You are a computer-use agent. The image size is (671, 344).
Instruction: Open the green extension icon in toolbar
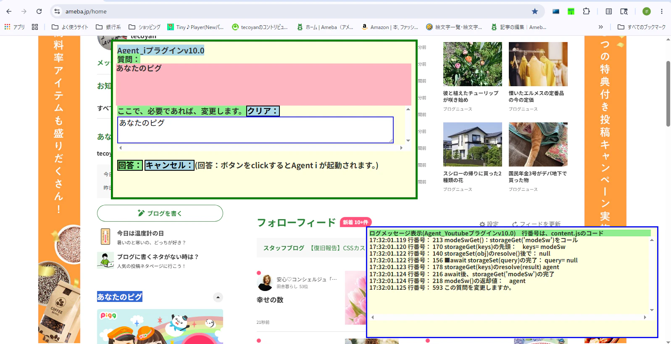click(571, 11)
